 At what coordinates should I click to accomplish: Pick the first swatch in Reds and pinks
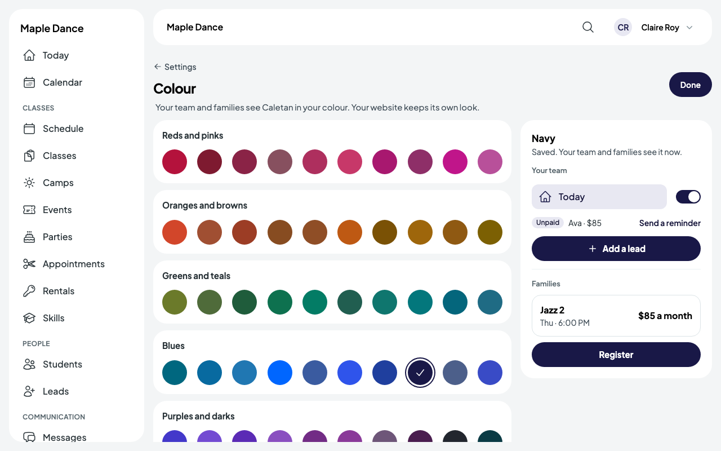(175, 162)
